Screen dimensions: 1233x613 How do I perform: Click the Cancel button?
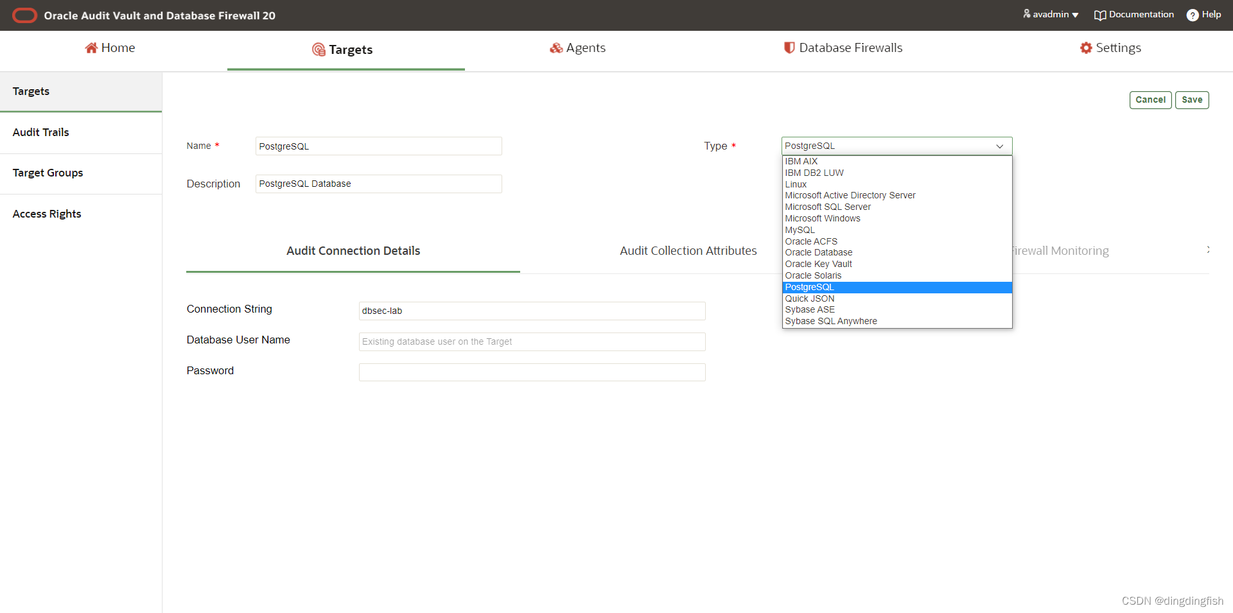pos(1150,99)
